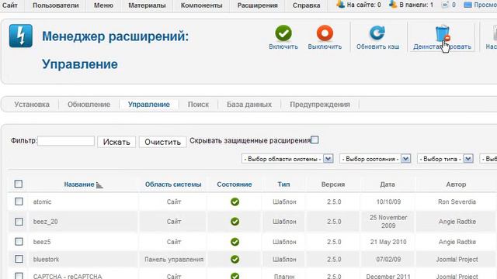
Task: Toggle the state icon for atomic
Action: 235,201
